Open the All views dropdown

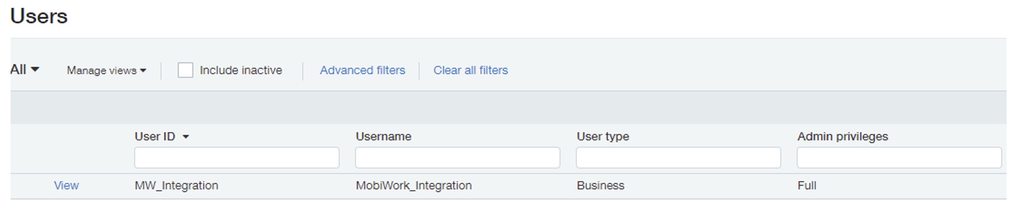click(x=24, y=70)
